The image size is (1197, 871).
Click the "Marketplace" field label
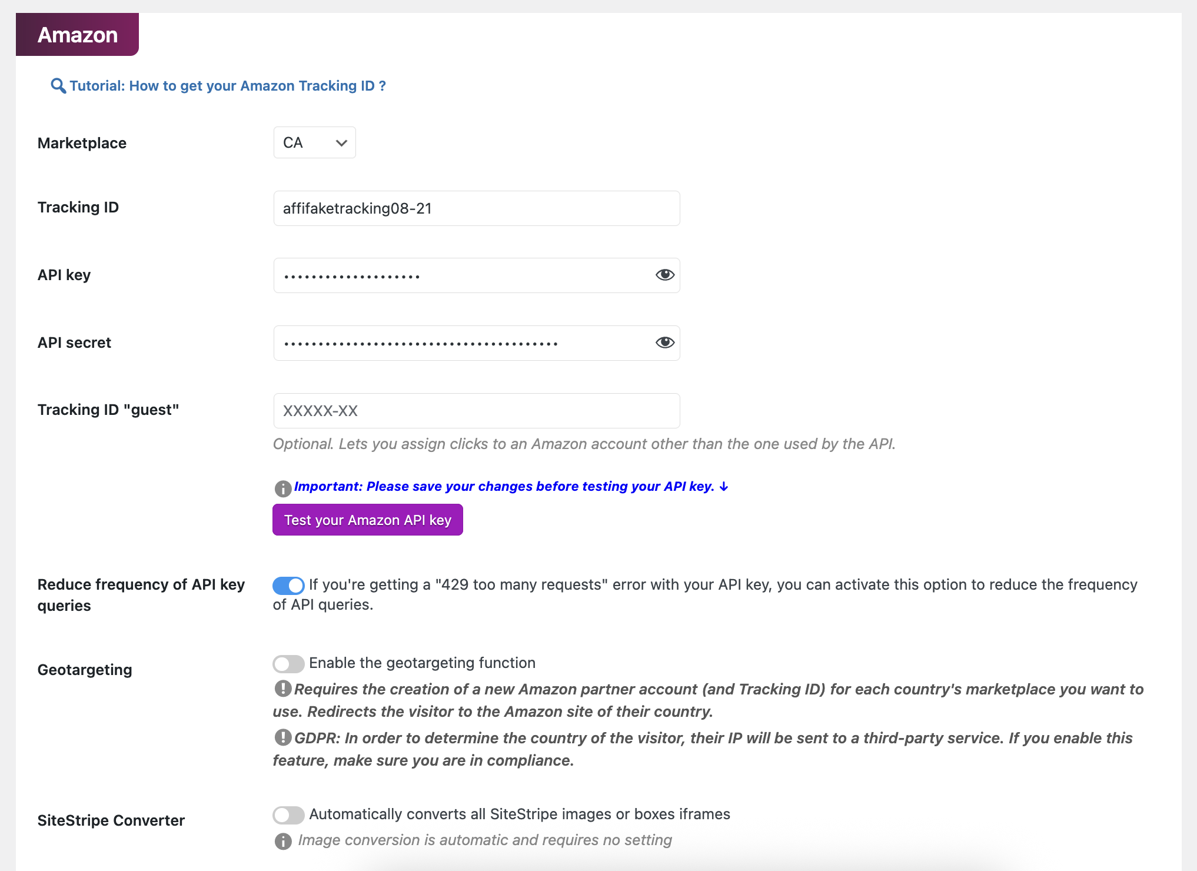(82, 143)
